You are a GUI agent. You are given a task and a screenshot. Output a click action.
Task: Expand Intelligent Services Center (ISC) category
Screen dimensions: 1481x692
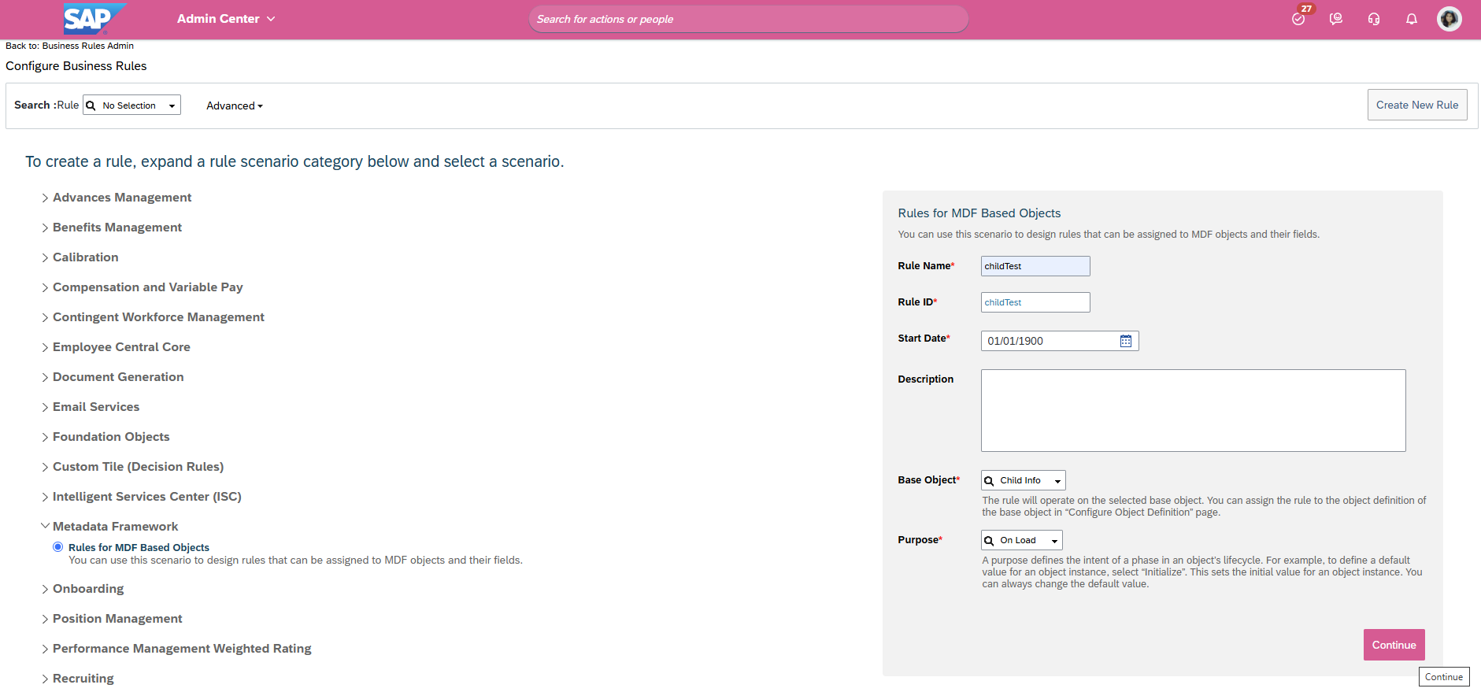(141, 497)
